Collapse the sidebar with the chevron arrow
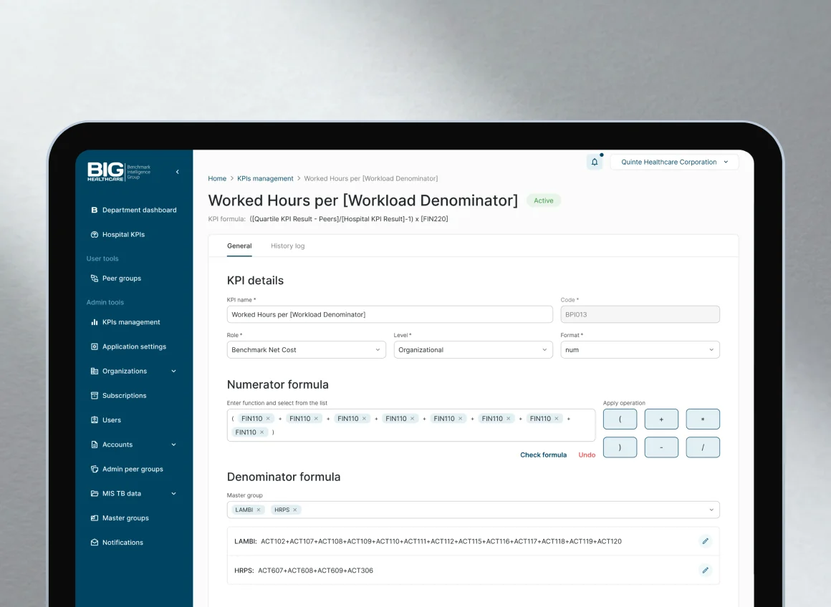Image resolution: width=831 pixels, height=607 pixels. (178, 172)
